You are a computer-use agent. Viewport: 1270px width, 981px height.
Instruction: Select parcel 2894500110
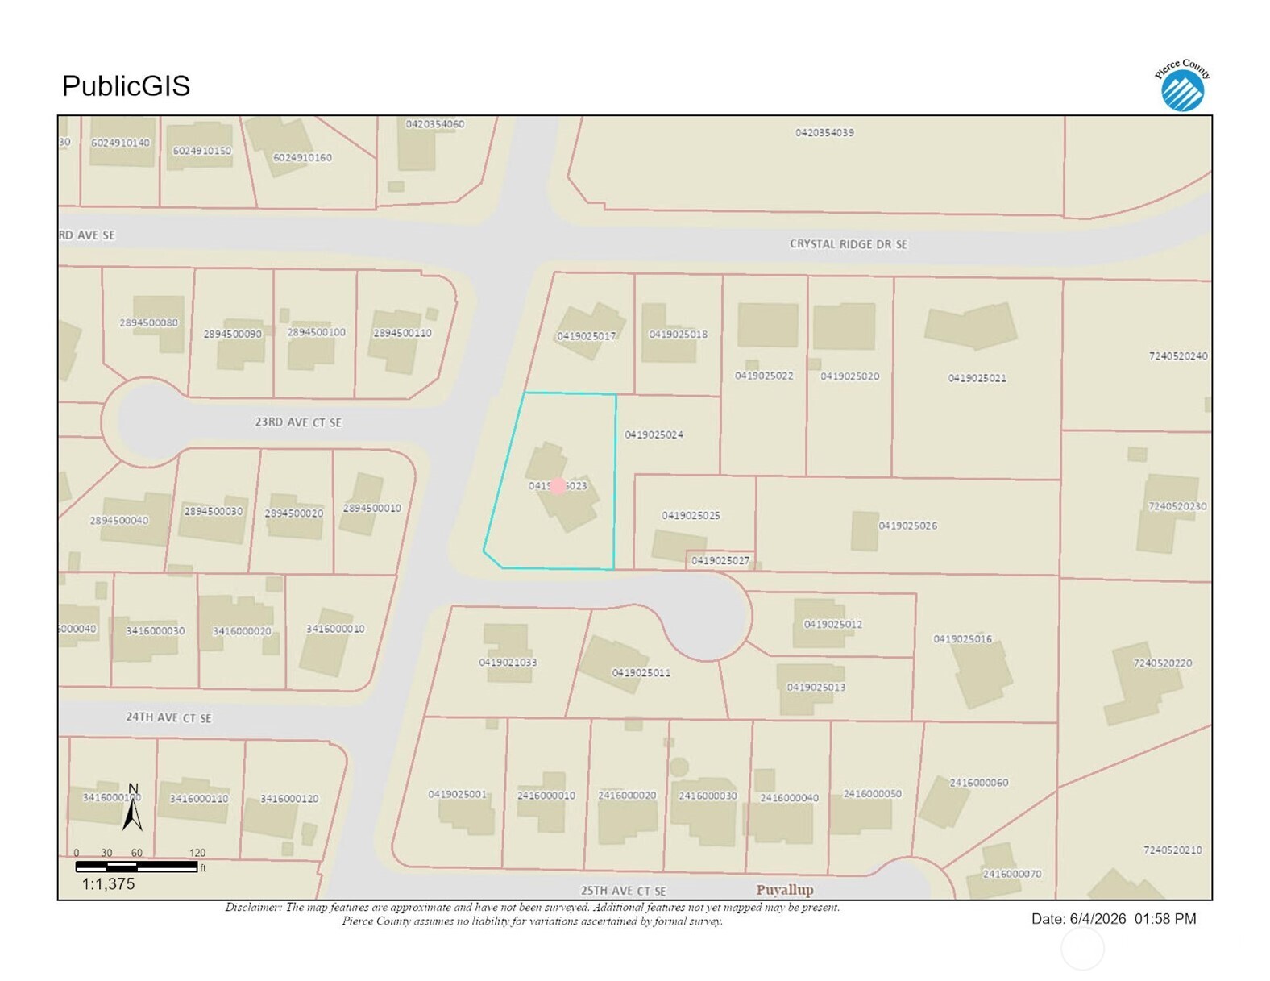point(402,333)
